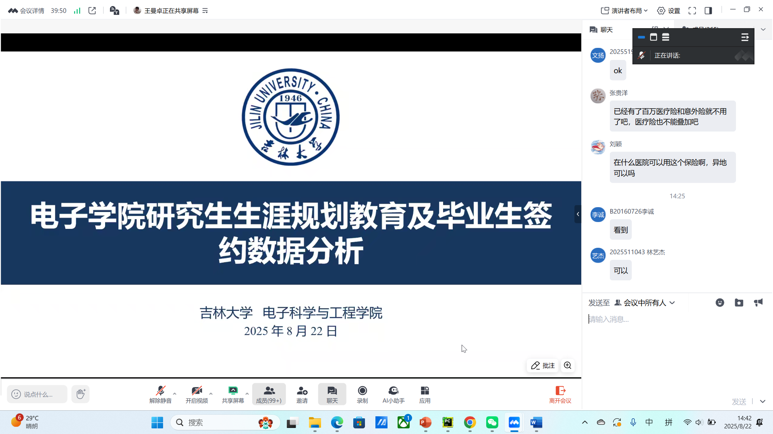The width and height of the screenshot is (773, 434).
Task: Click the zoom magnifier on shared screen
Action: pyautogui.click(x=568, y=365)
